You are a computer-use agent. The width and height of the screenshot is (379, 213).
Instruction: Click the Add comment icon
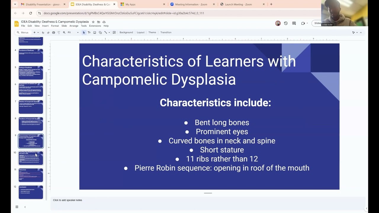click(x=114, y=33)
